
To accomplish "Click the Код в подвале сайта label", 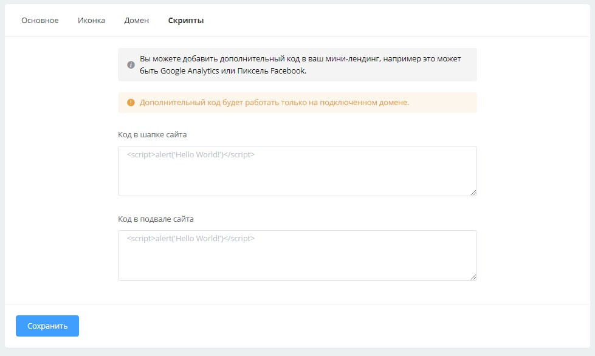I will point(156,219).
